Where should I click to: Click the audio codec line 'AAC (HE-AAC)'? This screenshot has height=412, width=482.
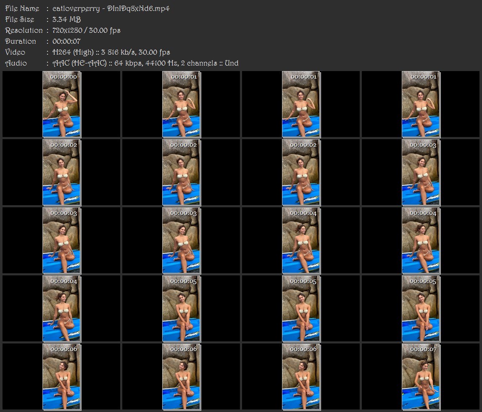[79, 63]
